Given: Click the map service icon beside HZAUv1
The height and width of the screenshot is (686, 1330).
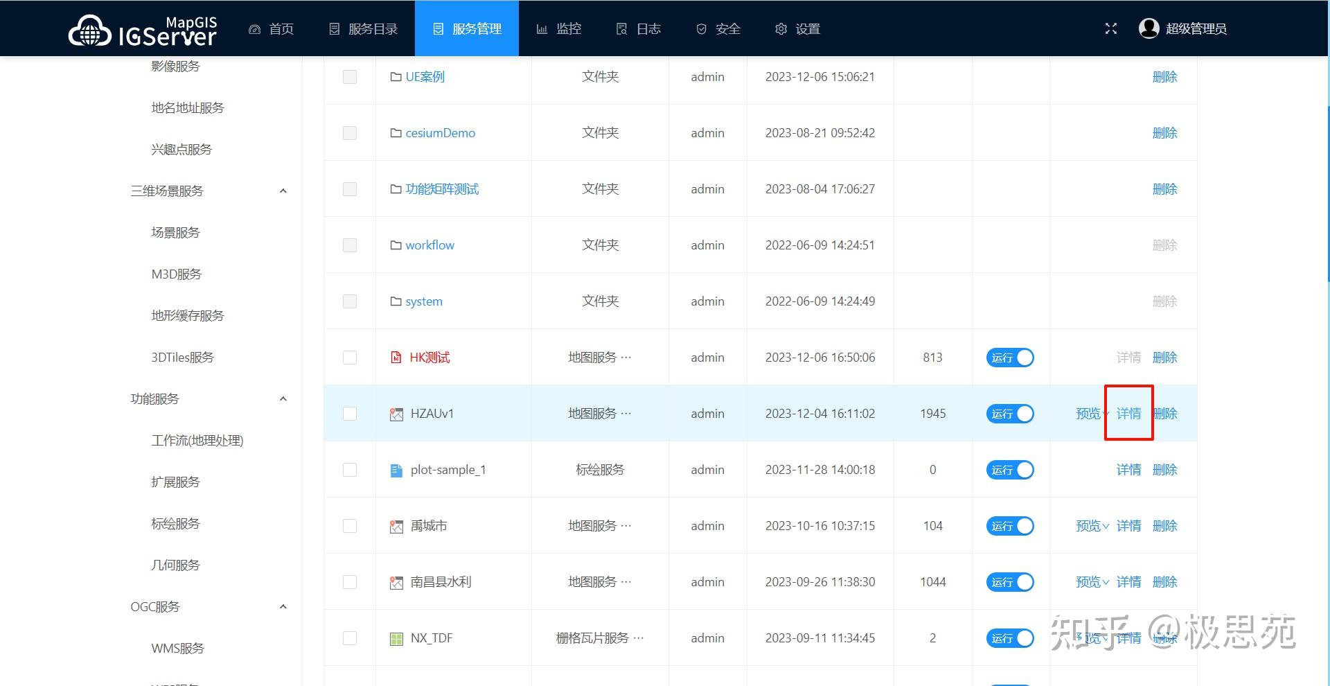Looking at the screenshot, I should 396,414.
